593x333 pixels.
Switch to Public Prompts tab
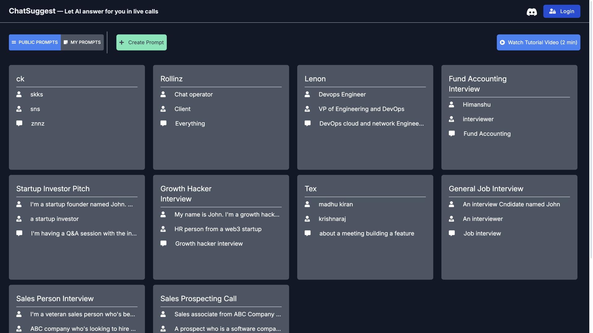35,42
